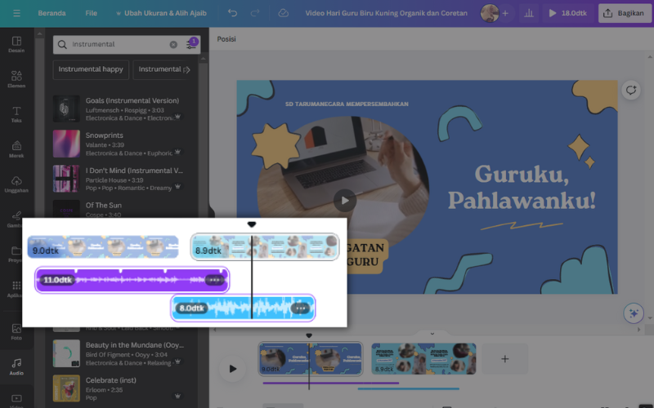654x408 pixels.
Task: Show more suggestion chips with arrow
Action: (188, 69)
